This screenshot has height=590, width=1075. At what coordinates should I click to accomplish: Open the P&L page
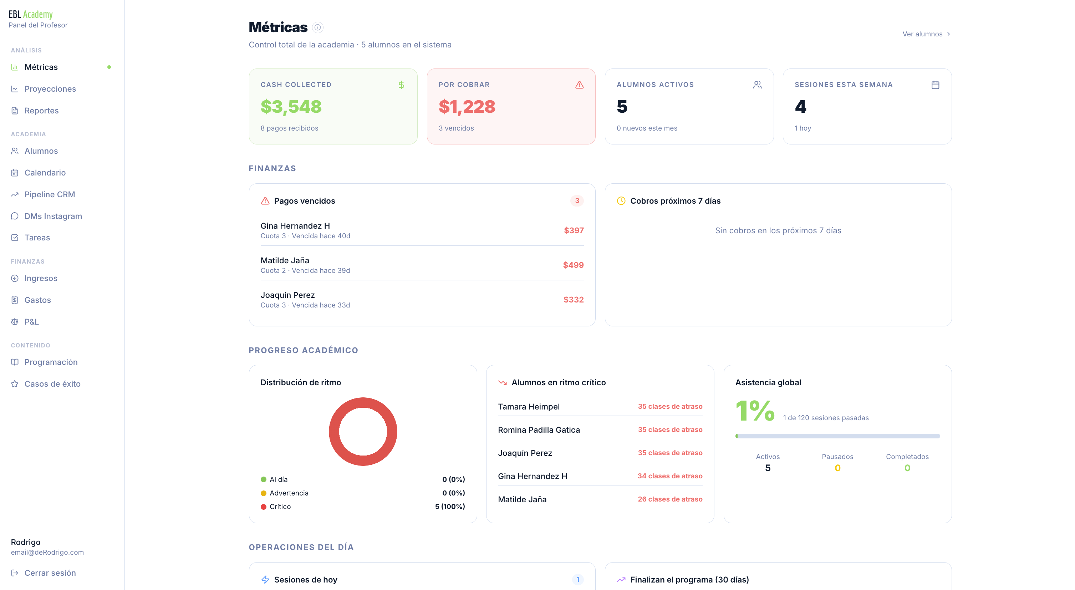pos(62,322)
